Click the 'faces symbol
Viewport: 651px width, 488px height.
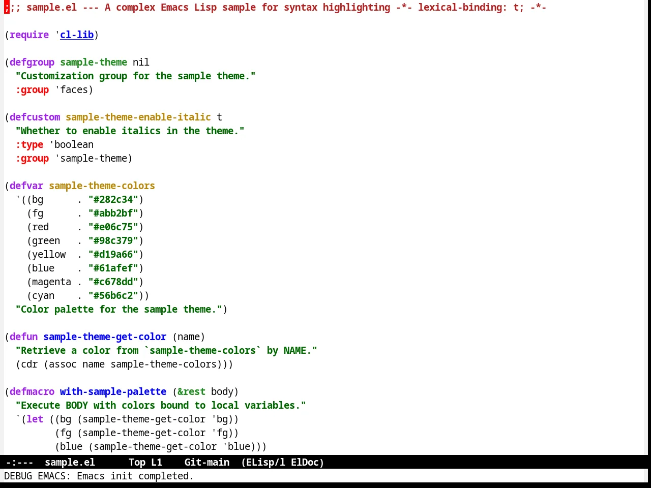tap(71, 89)
